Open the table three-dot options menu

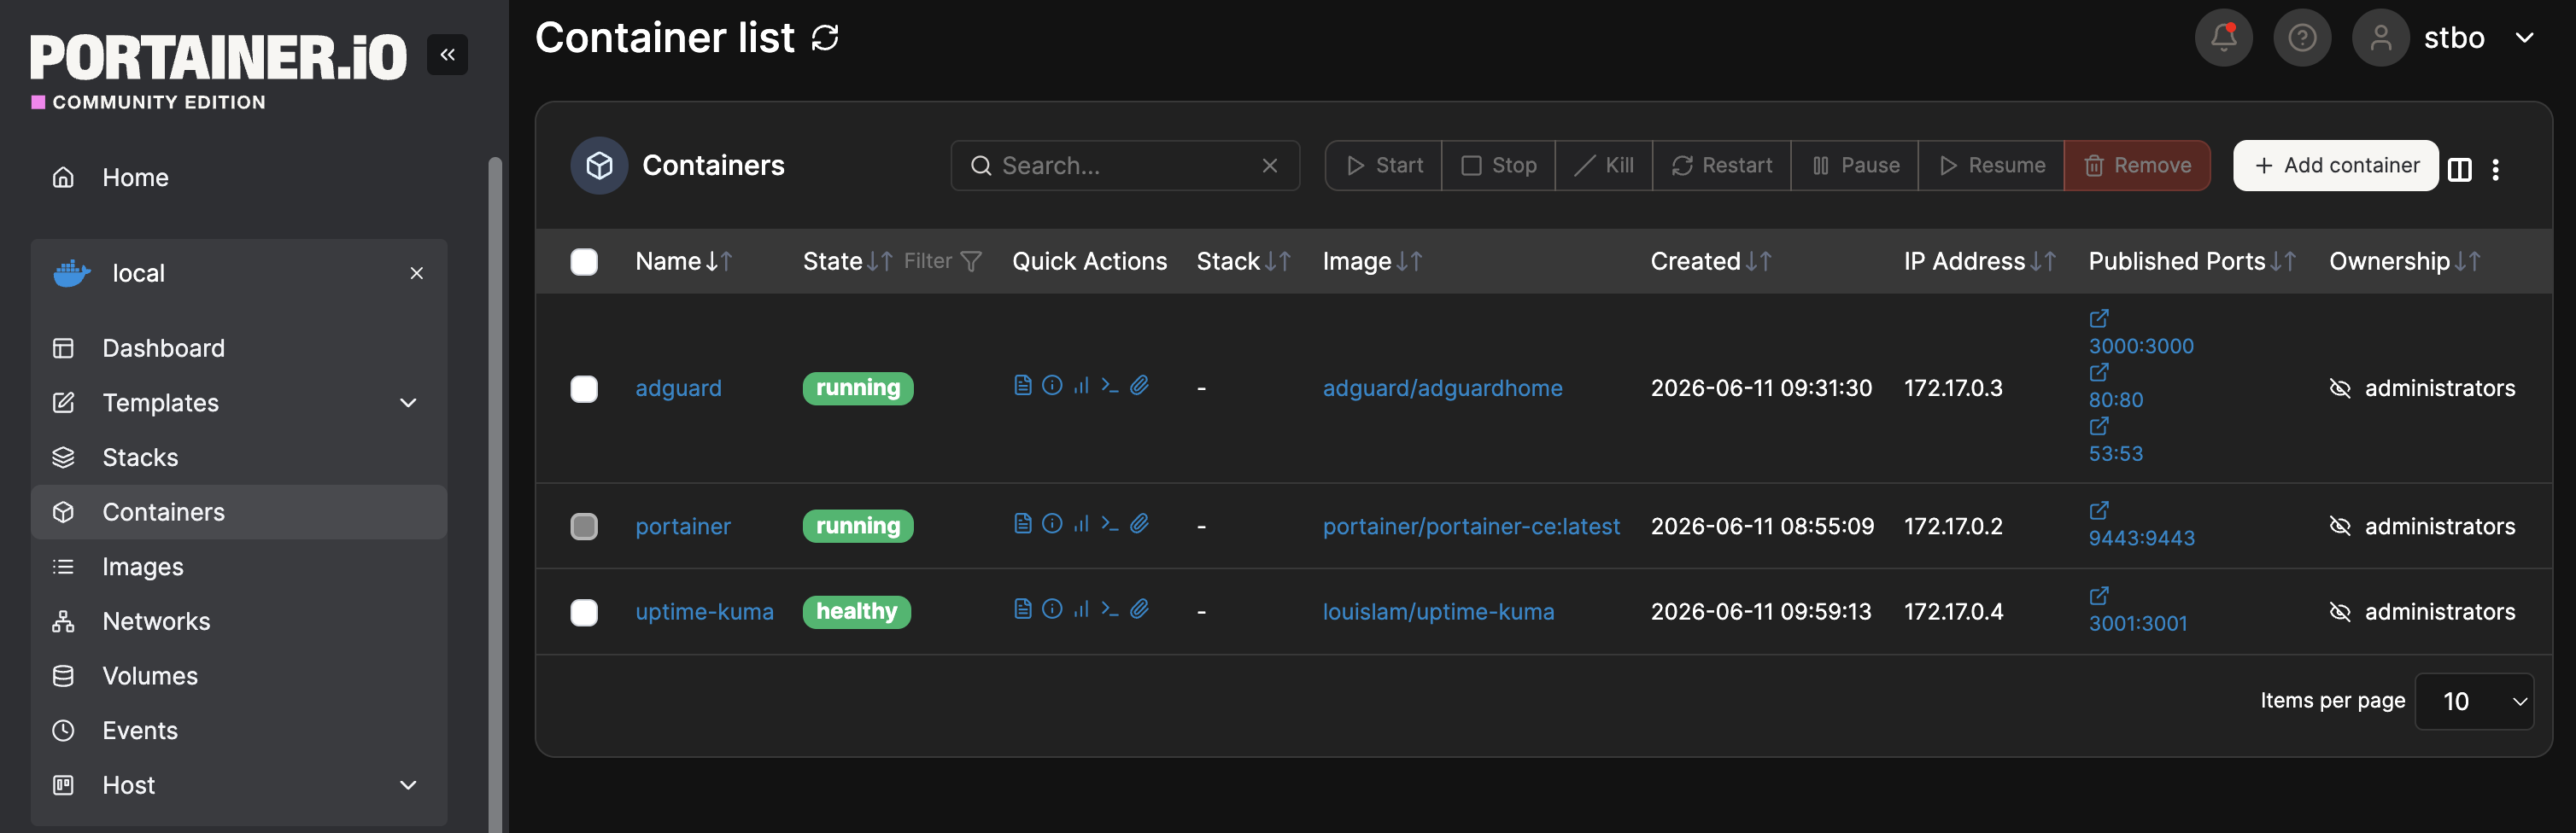point(2496,170)
